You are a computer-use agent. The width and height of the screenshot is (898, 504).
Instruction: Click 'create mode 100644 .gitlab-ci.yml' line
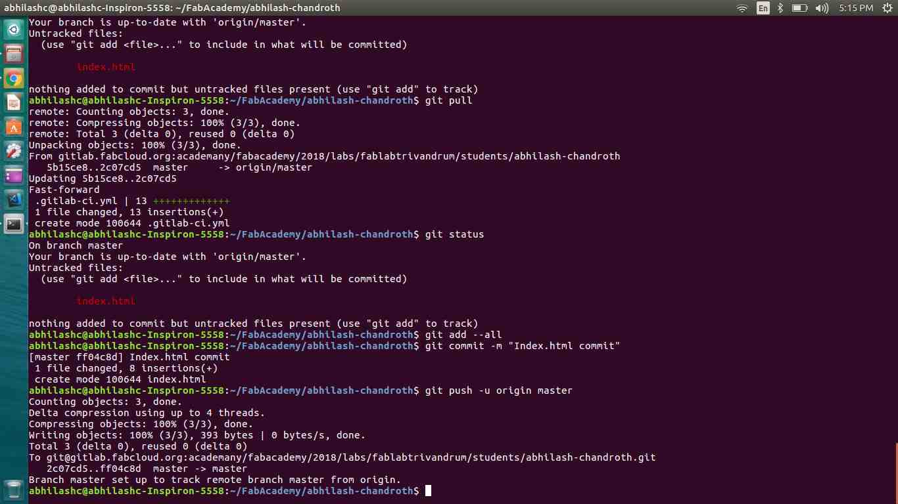coord(131,223)
